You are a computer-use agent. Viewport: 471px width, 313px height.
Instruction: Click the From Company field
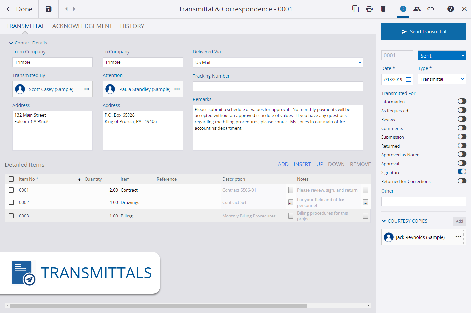52,62
